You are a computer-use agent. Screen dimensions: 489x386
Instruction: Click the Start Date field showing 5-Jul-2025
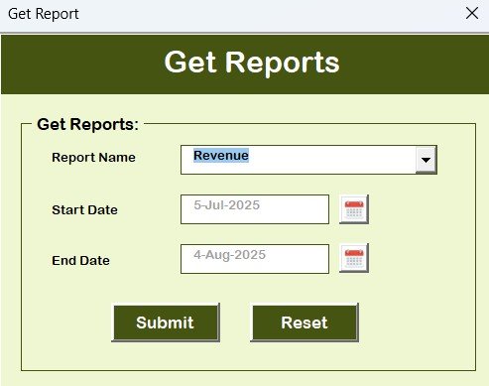(255, 209)
